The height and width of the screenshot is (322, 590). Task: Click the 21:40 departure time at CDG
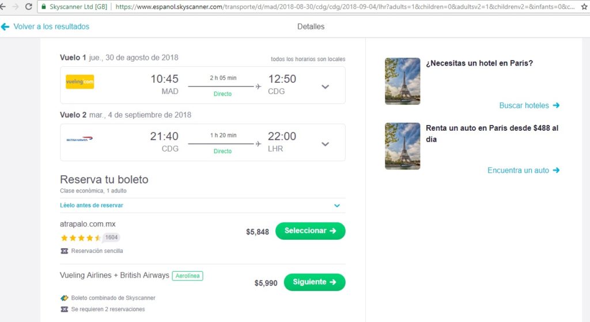(164, 136)
